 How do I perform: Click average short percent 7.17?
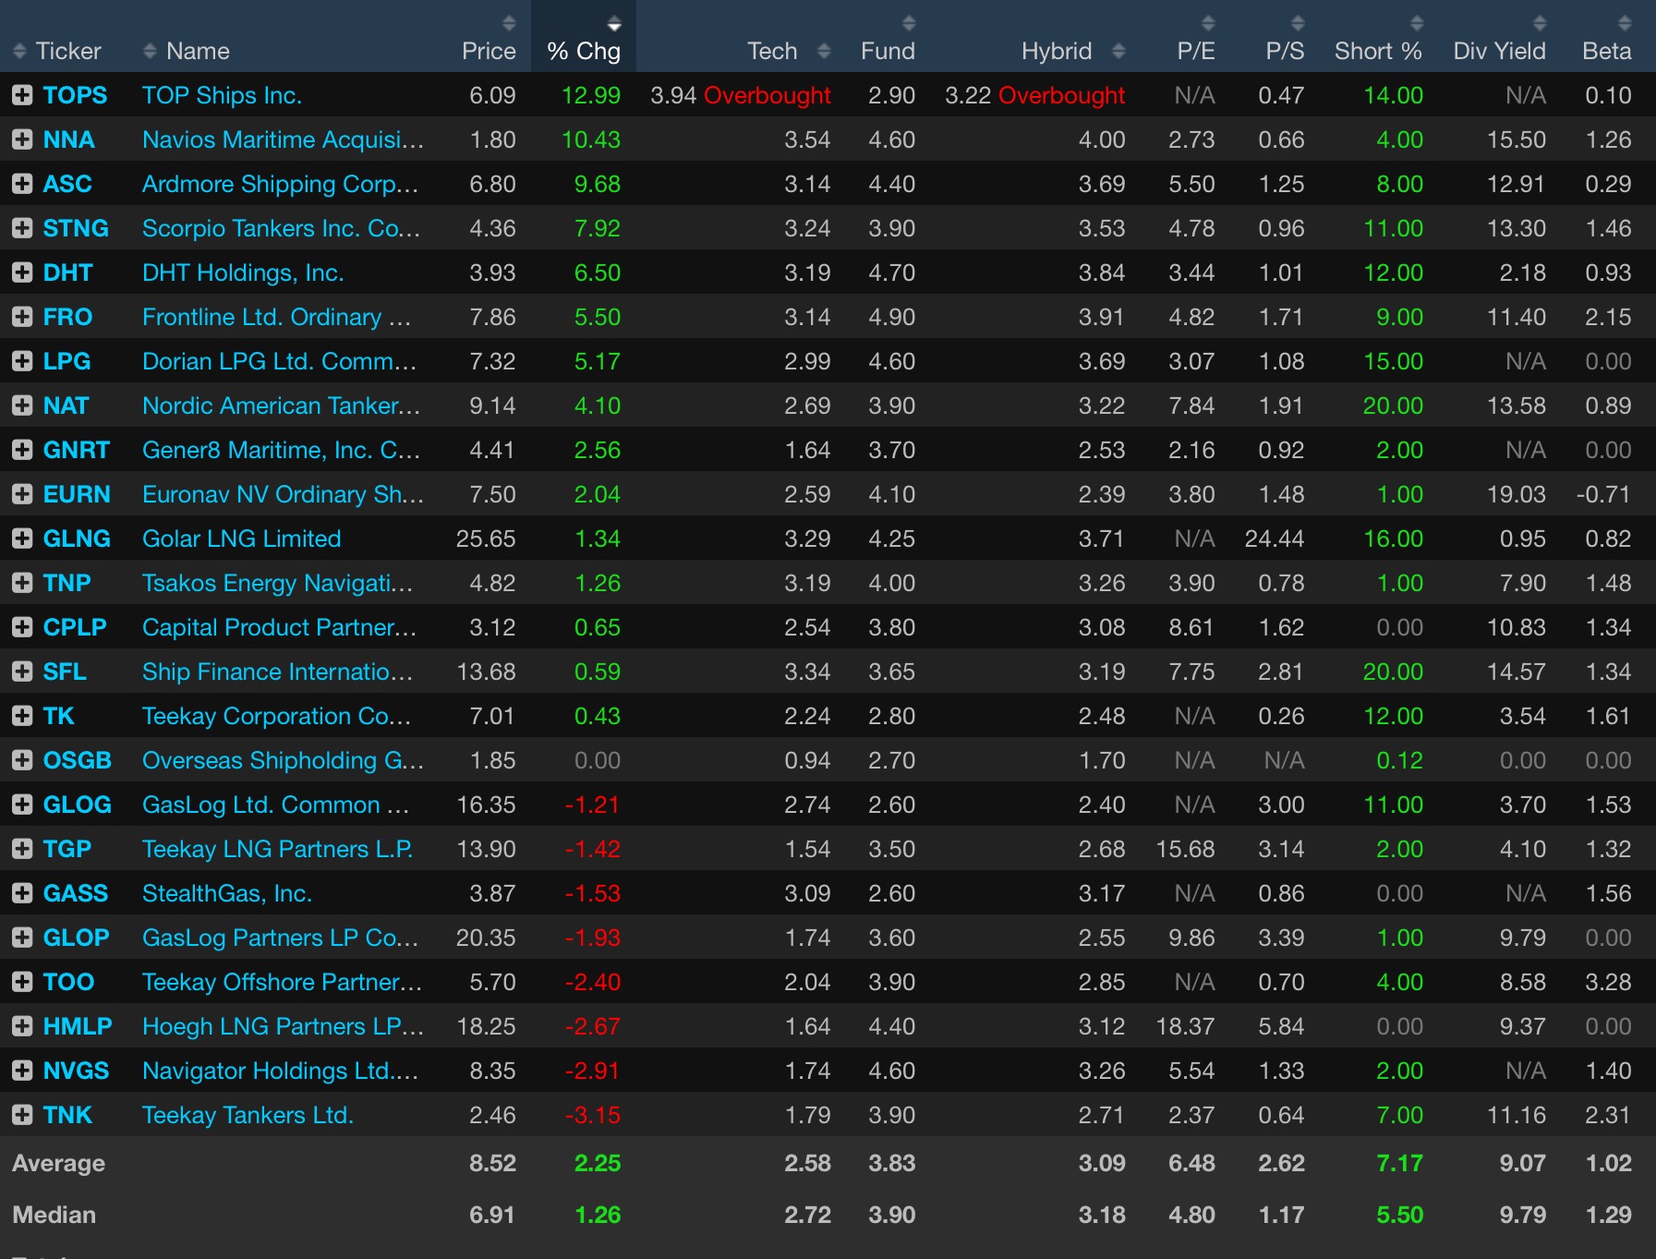[x=1400, y=1163]
